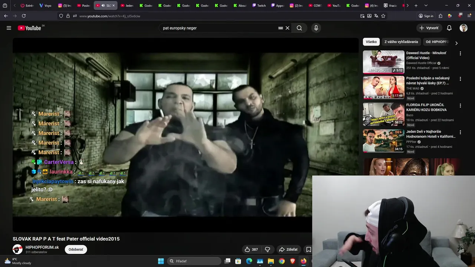The width and height of the screenshot is (475, 267).
Task: Expand the list-all-tabs dropdown arrow
Action: [426, 6]
